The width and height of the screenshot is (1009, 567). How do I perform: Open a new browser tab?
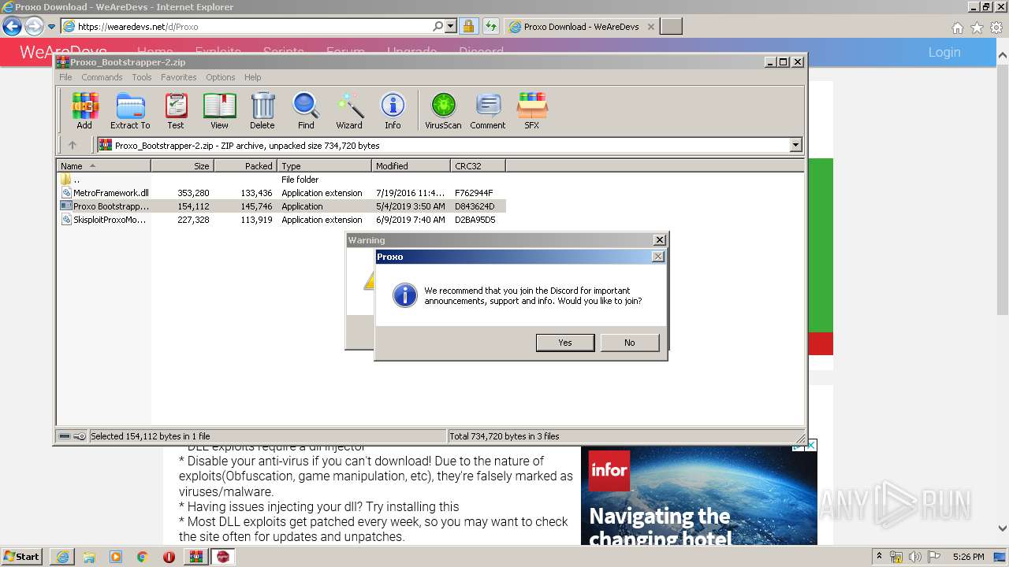pyautogui.click(x=671, y=27)
